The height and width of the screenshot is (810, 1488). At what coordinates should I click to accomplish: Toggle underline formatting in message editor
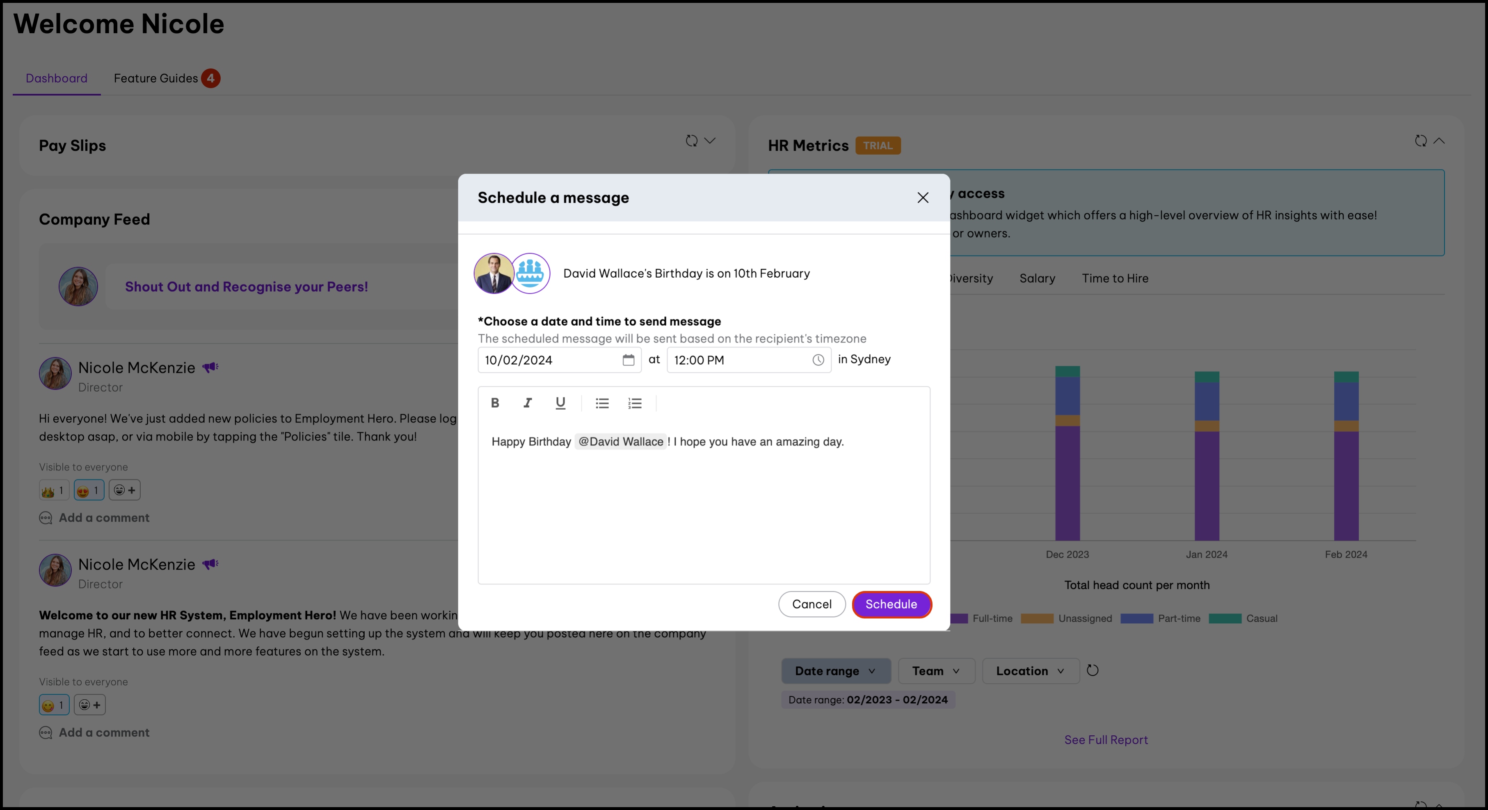point(560,403)
